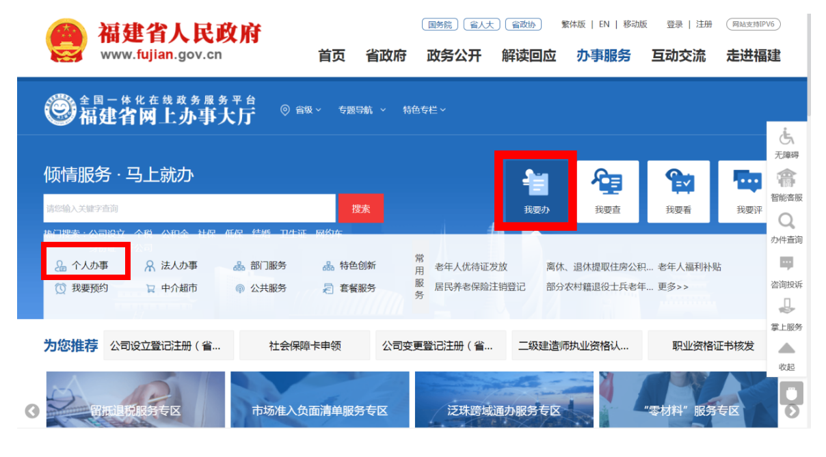826x457 pixels.
Task: Switch the site to 繁体版
Action: [573, 25]
